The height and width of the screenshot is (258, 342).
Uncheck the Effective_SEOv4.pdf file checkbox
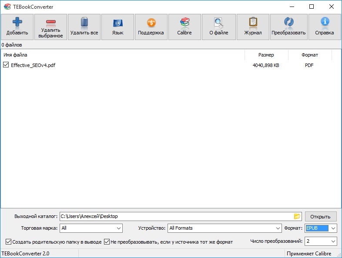[x=6, y=65]
